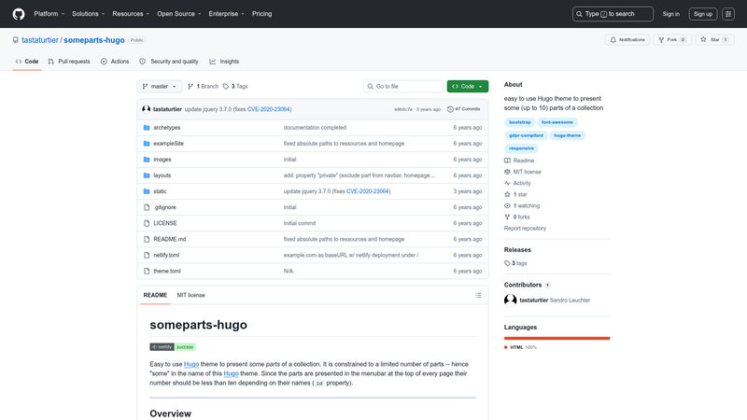Open the Insights tab
Image resolution: width=747 pixels, height=420 pixels.
tap(224, 62)
